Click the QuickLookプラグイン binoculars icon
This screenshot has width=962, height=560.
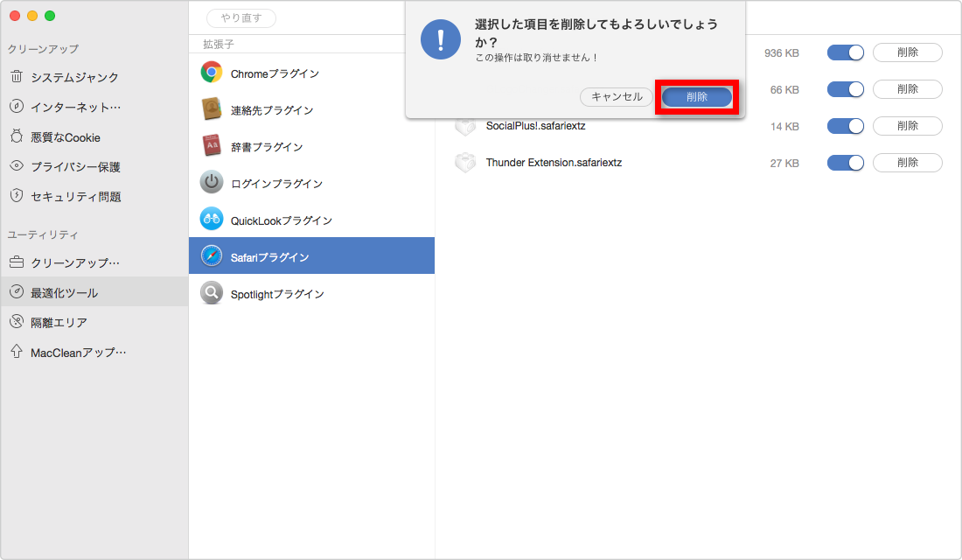click(211, 219)
